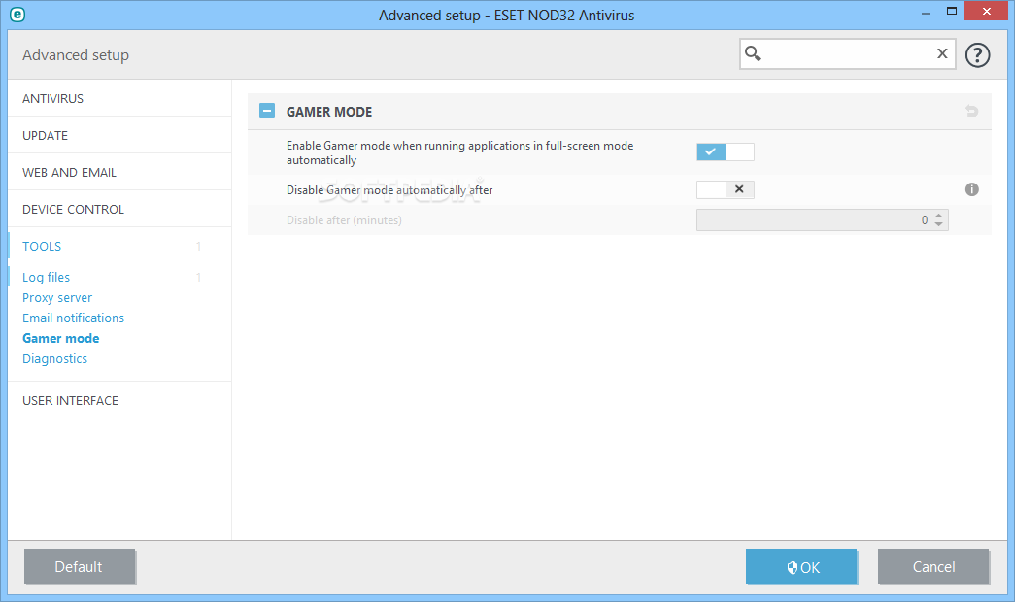
Task: Toggle Disable Gamer mode automatically after switch
Action: (x=725, y=189)
